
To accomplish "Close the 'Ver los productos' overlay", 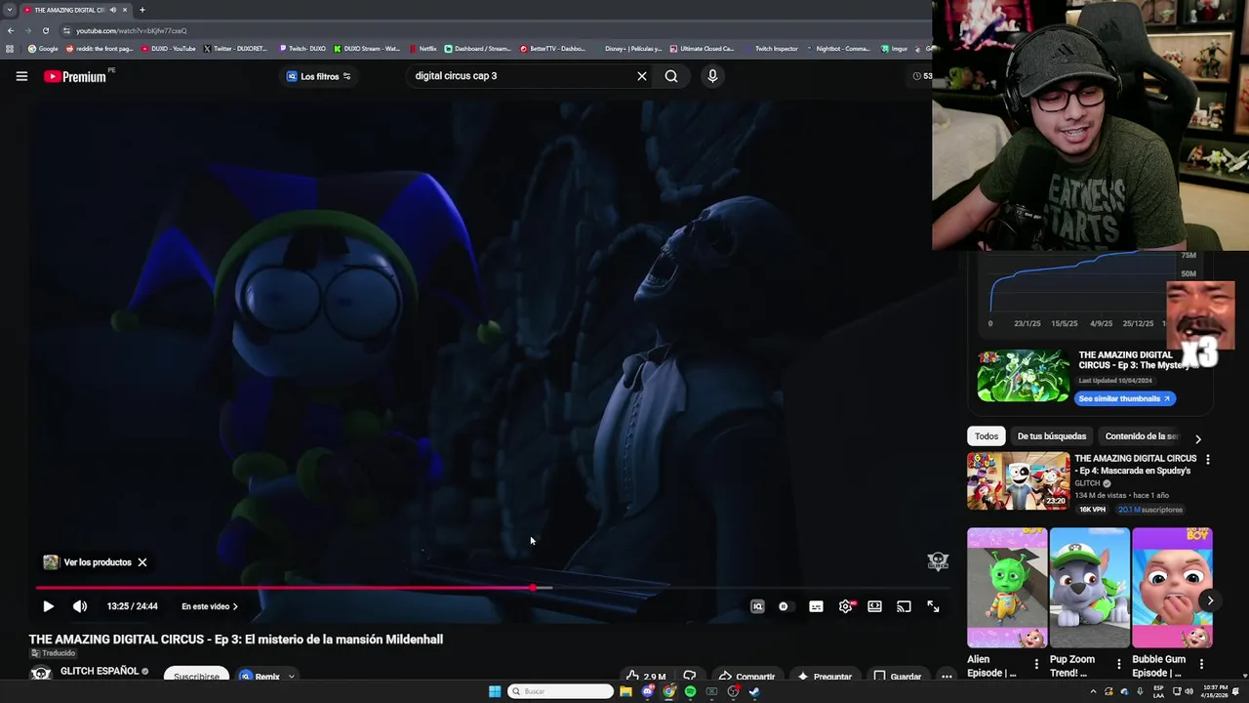I will pyautogui.click(x=141, y=562).
